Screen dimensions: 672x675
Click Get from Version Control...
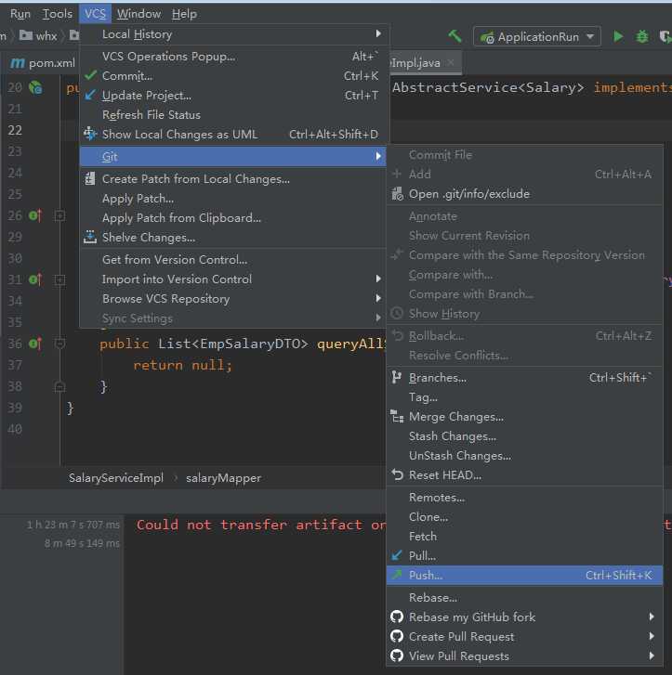click(234, 260)
